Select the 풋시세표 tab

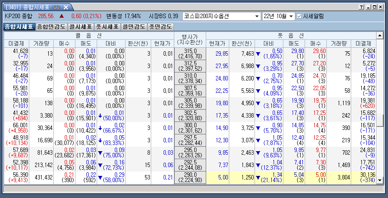click(108, 27)
